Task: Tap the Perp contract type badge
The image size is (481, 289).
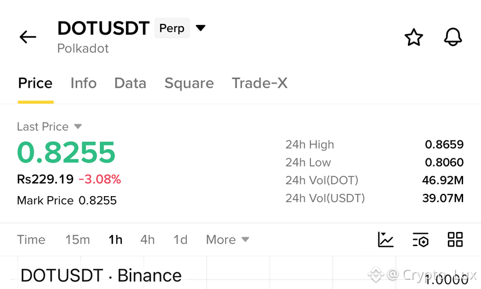Action: tap(172, 28)
